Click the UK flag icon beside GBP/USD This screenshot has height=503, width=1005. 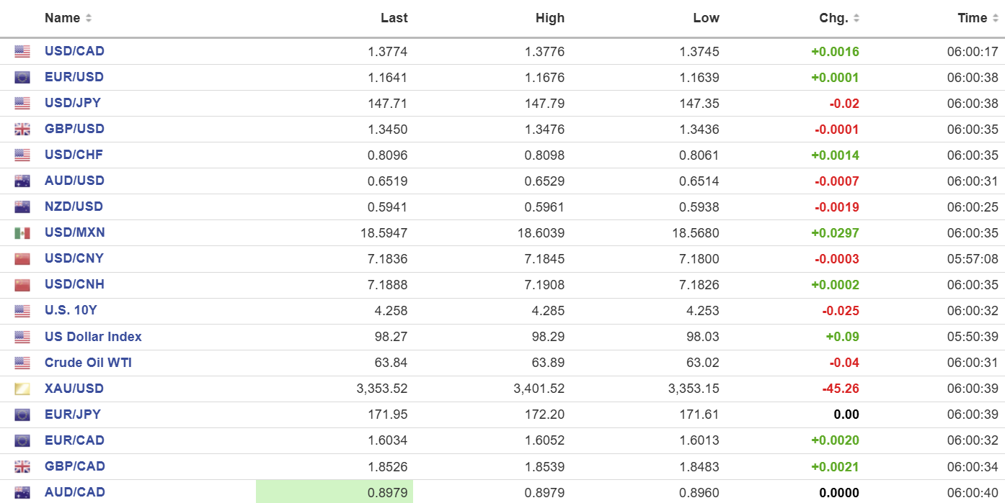coord(22,130)
